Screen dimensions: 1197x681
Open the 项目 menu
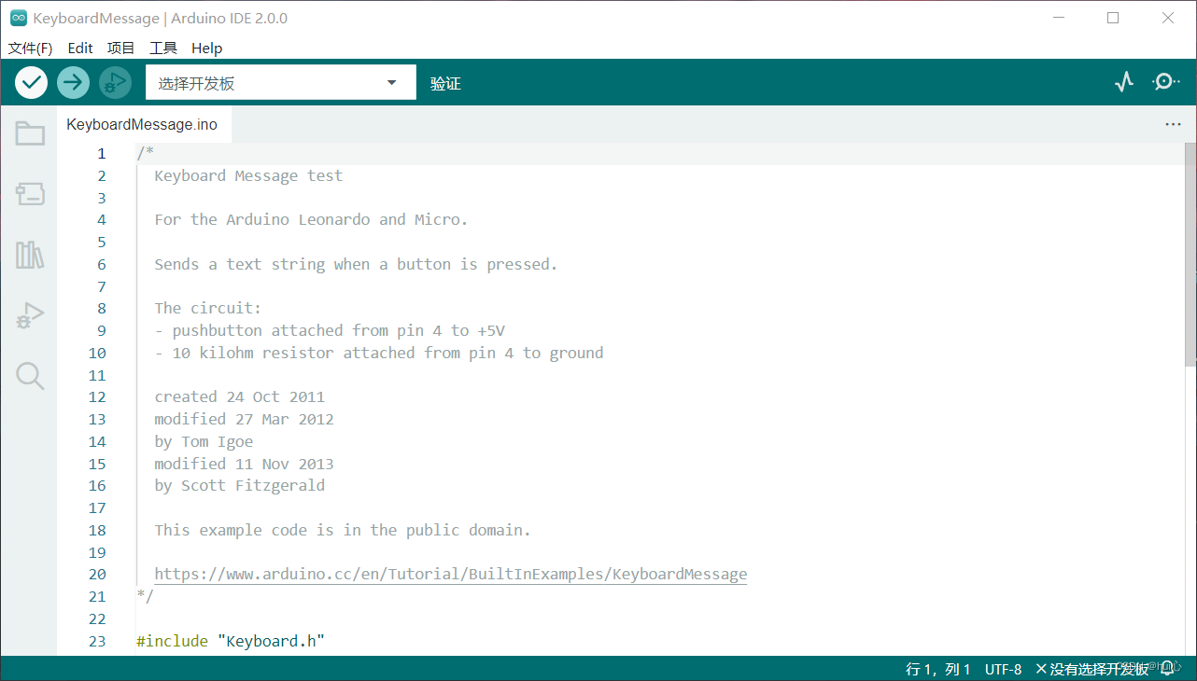(121, 48)
